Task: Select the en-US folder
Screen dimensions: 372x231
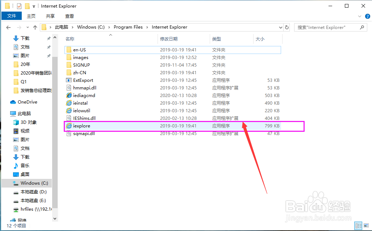Action: click(173, 50)
